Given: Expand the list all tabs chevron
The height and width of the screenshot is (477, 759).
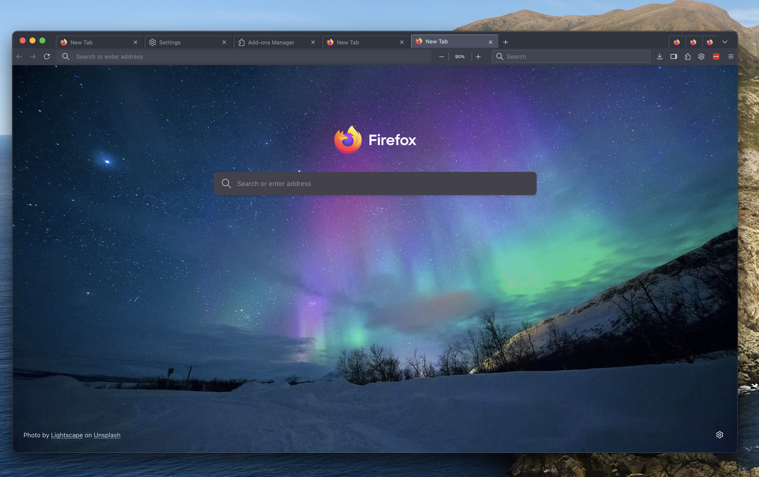Looking at the screenshot, I should point(724,42).
